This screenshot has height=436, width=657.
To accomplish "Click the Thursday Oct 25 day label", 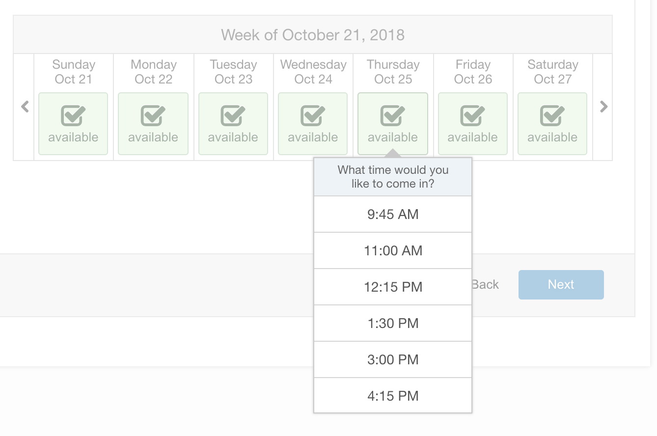I will point(393,72).
